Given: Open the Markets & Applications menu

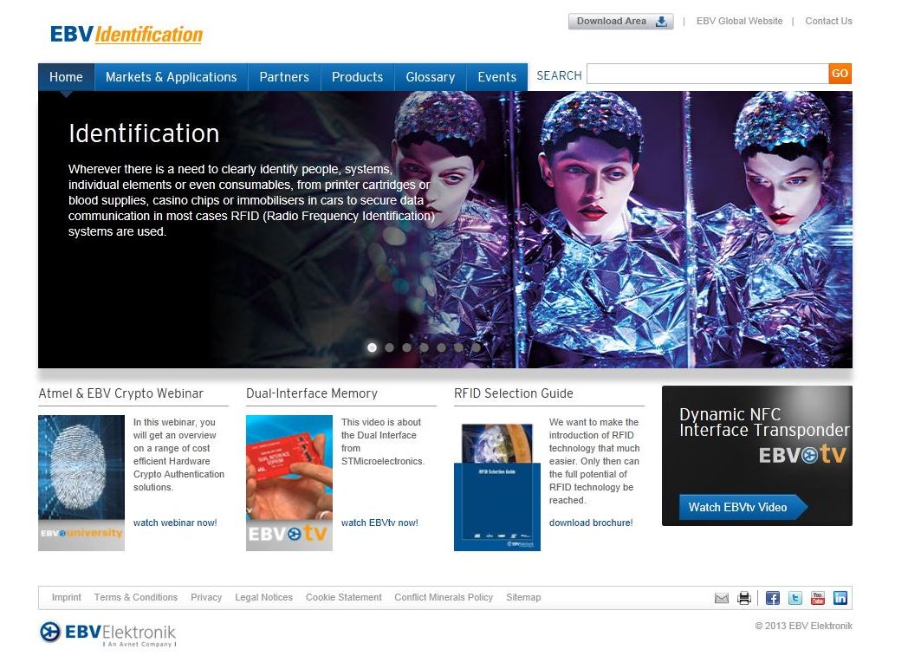Looking at the screenshot, I should (172, 77).
